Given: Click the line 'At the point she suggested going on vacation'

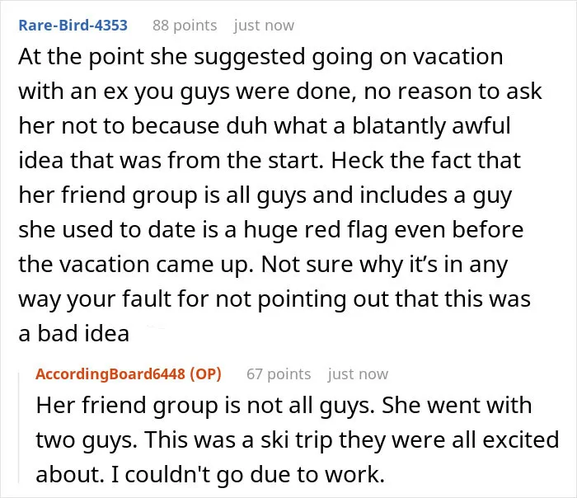Looking at the screenshot, I should click(260, 57).
